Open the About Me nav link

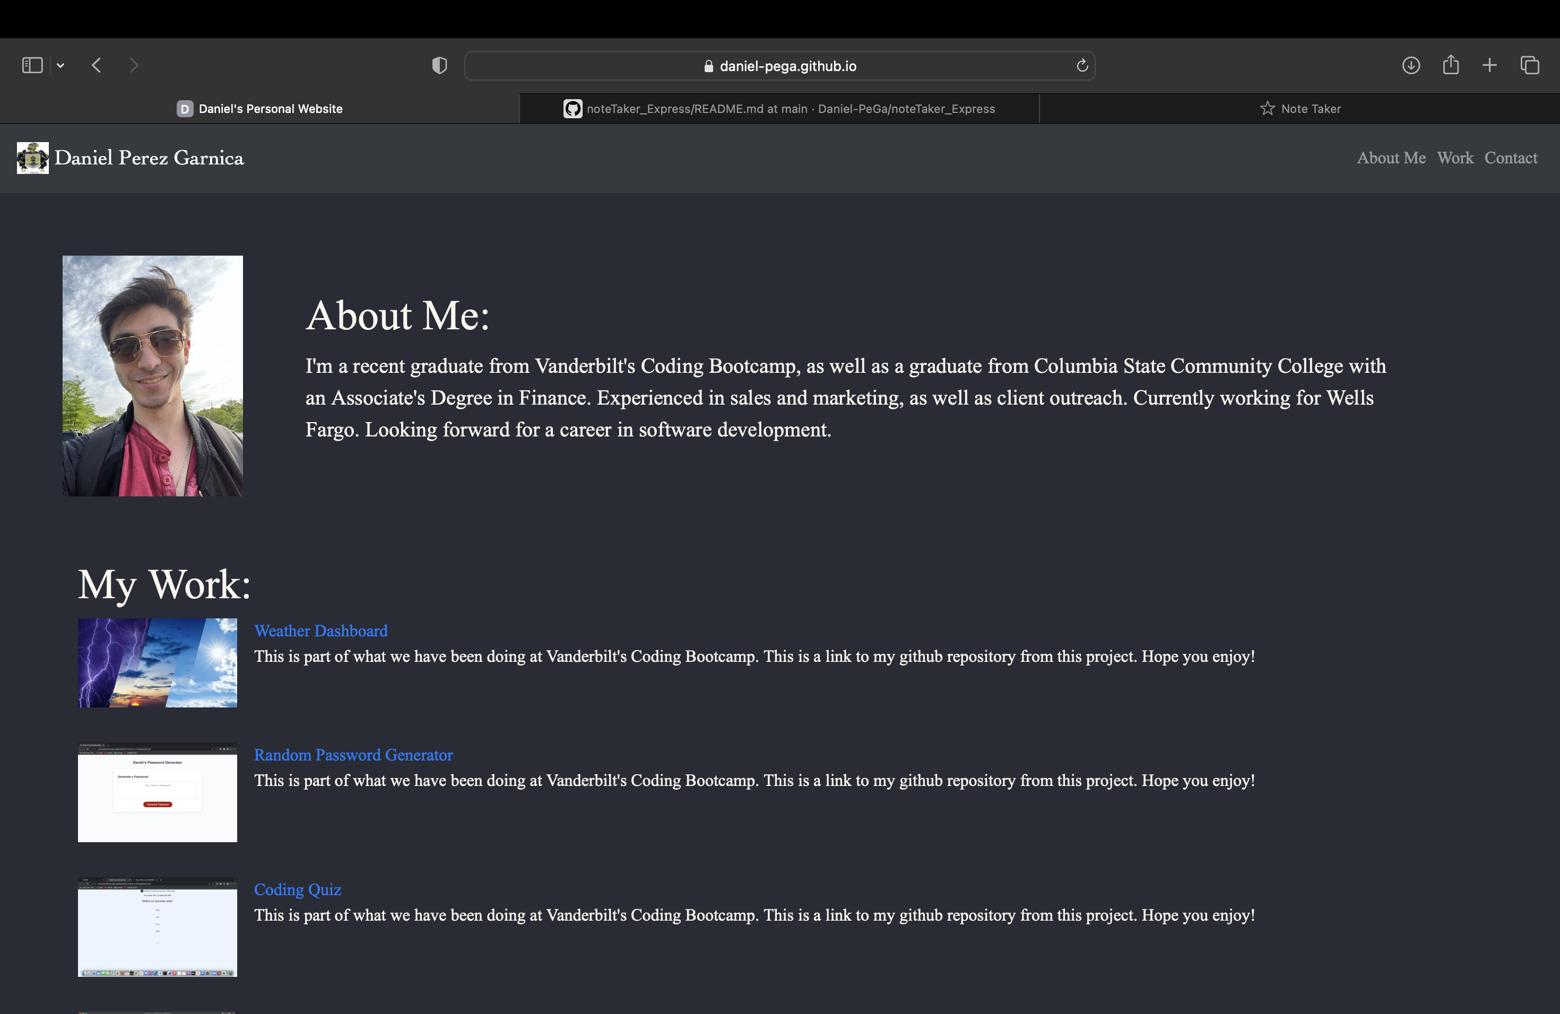pos(1391,158)
